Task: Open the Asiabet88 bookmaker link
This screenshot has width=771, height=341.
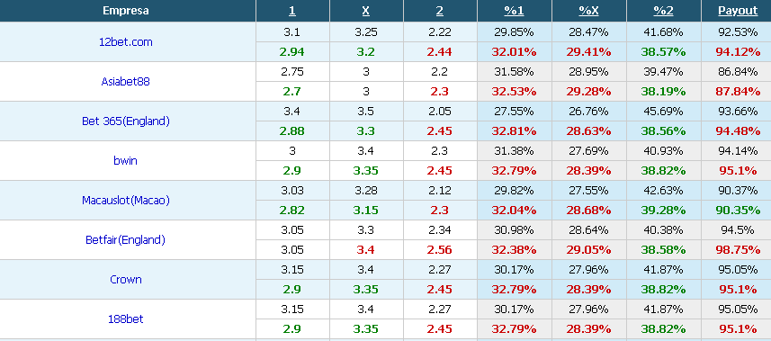Action: coord(125,82)
